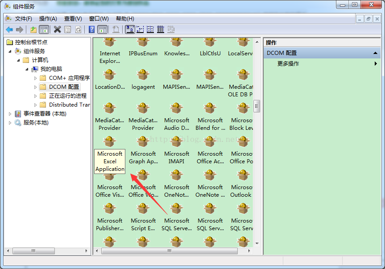
Task: Click the component list scroll down arrow
Action: [257, 243]
